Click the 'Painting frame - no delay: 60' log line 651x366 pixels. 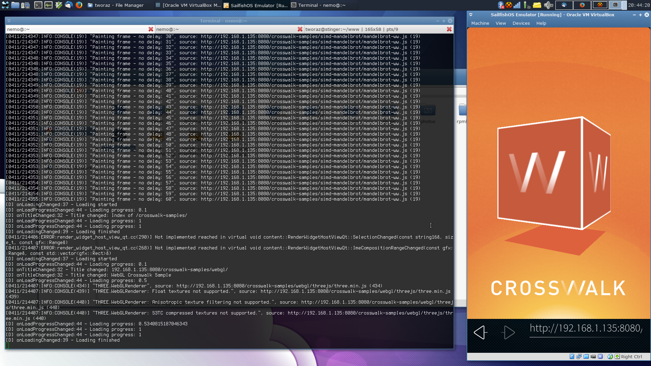(x=213, y=199)
